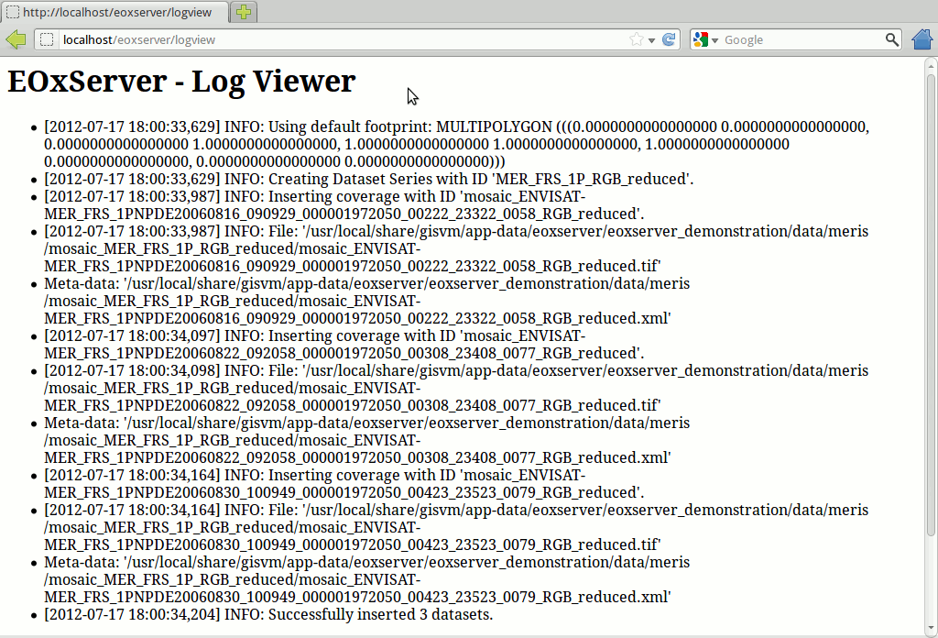Viewport: 938px width, 638px height.
Task: Click the Meta-data line ending 0079_RGB_reduced.xml
Action: [x=366, y=579]
